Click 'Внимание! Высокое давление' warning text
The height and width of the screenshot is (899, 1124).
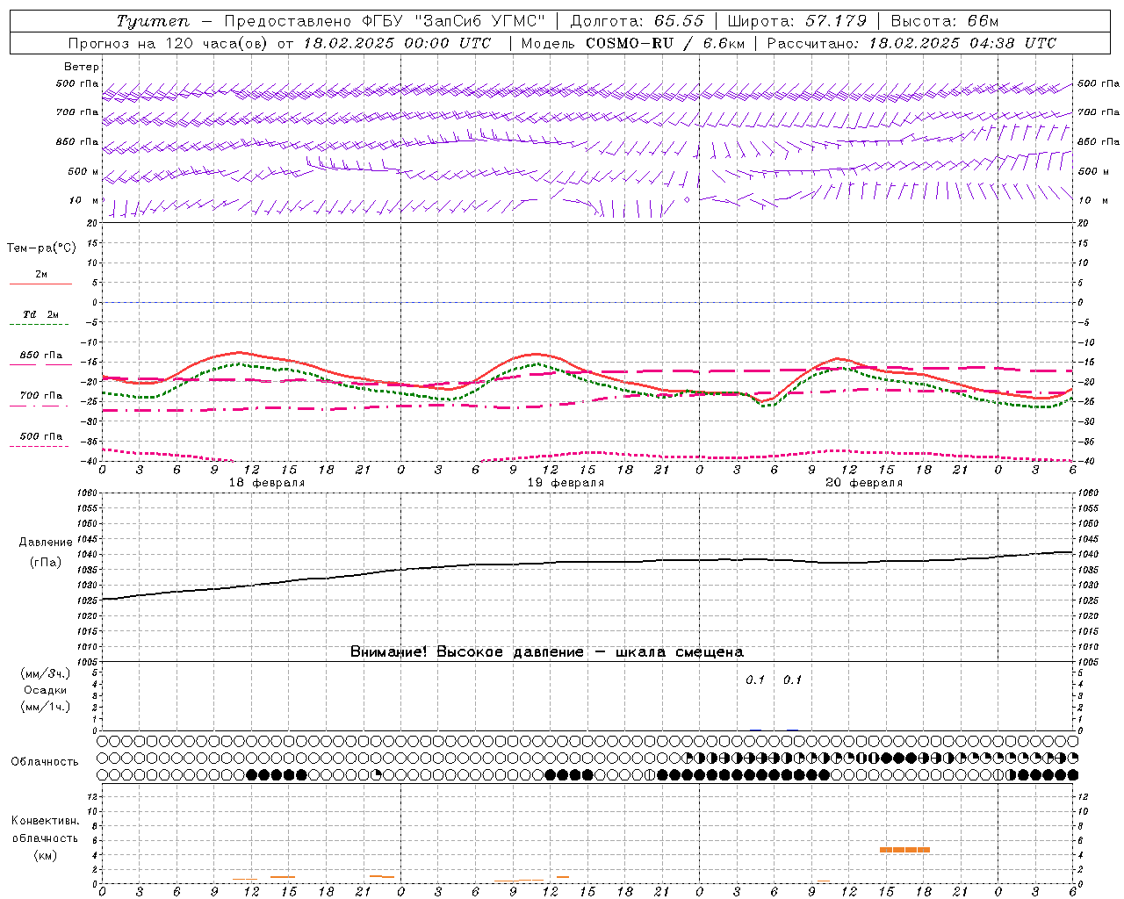pyautogui.click(x=466, y=651)
